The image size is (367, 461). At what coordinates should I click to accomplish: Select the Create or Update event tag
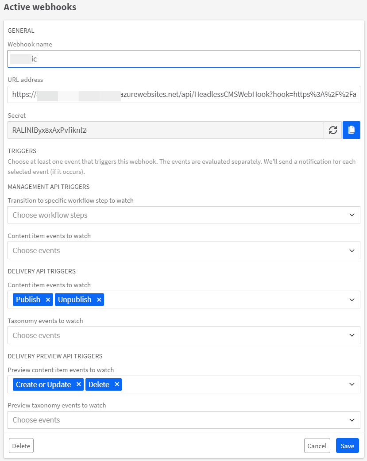pos(40,384)
